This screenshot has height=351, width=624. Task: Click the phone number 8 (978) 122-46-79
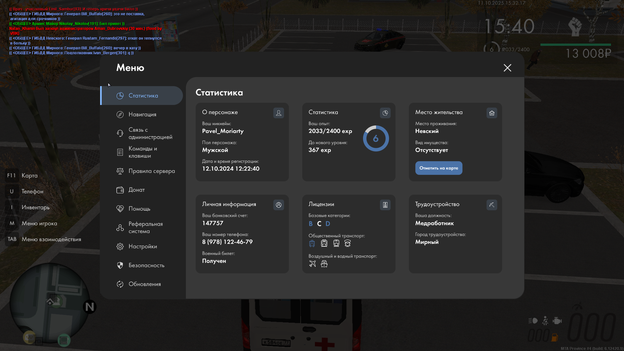pos(227,242)
